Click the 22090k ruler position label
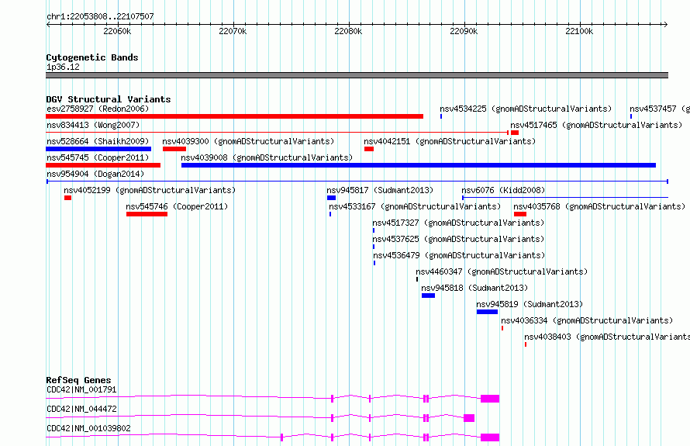Viewport: 690px width, 446px height. click(464, 31)
